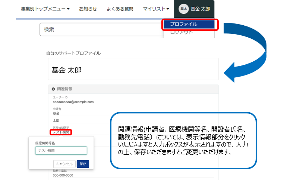Click the red-outlined テスト機関 value
Viewport: 284px width, 180px height.
[61, 132]
